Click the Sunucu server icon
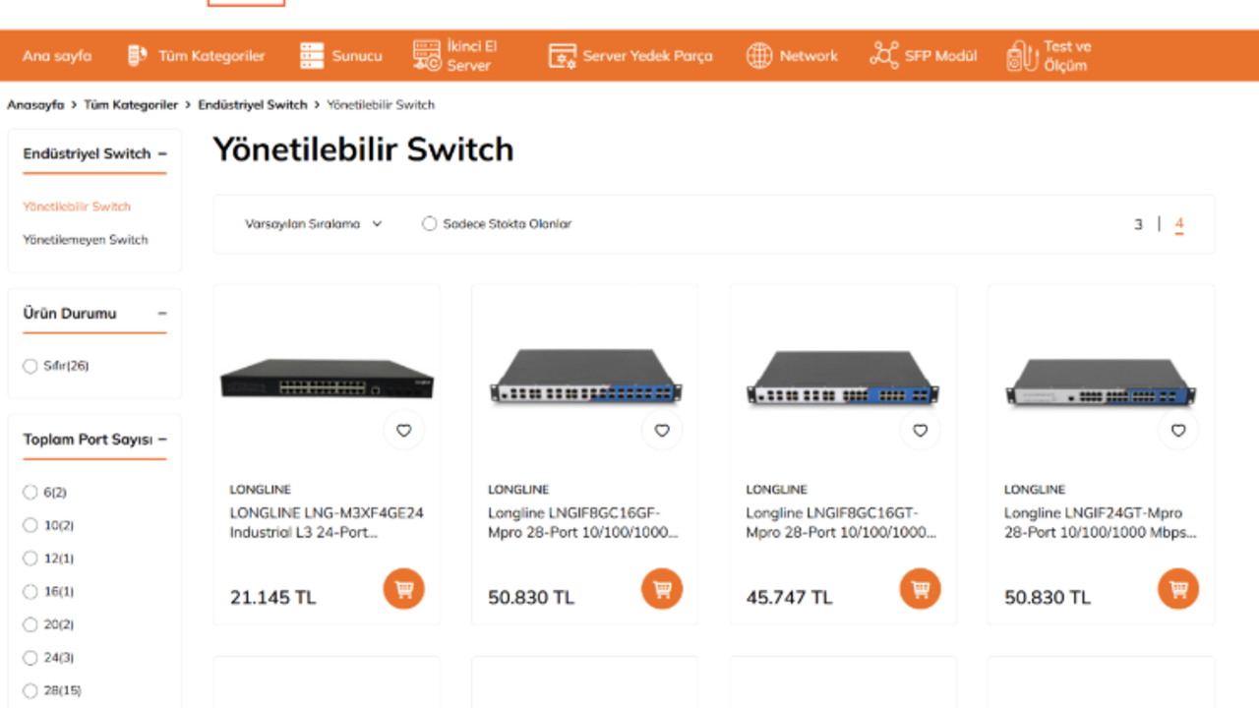This screenshot has width=1259, height=708. tap(312, 56)
